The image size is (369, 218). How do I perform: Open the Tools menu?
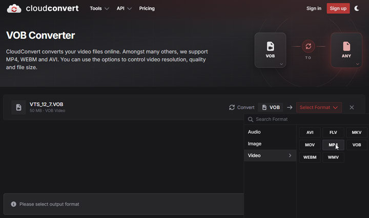(99, 9)
